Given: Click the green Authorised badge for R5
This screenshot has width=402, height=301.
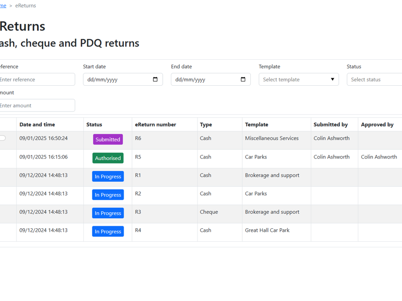Looking at the screenshot, I should (108, 158).
